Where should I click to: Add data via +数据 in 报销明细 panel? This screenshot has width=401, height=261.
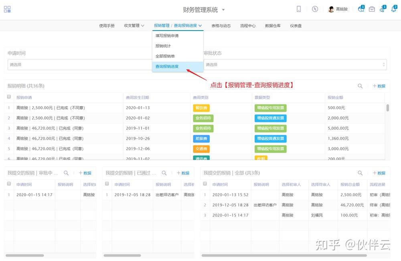pos(379,86)
